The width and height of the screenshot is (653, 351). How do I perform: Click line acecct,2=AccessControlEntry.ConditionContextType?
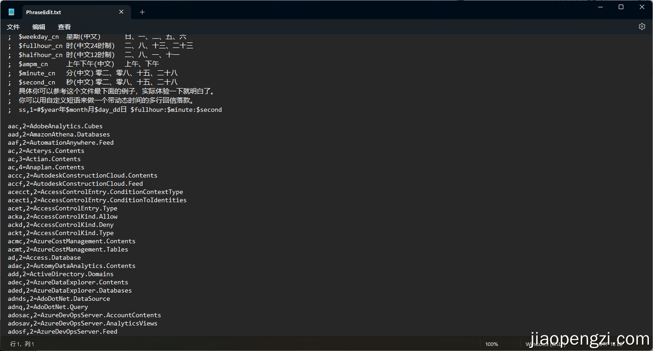[95, 192]
